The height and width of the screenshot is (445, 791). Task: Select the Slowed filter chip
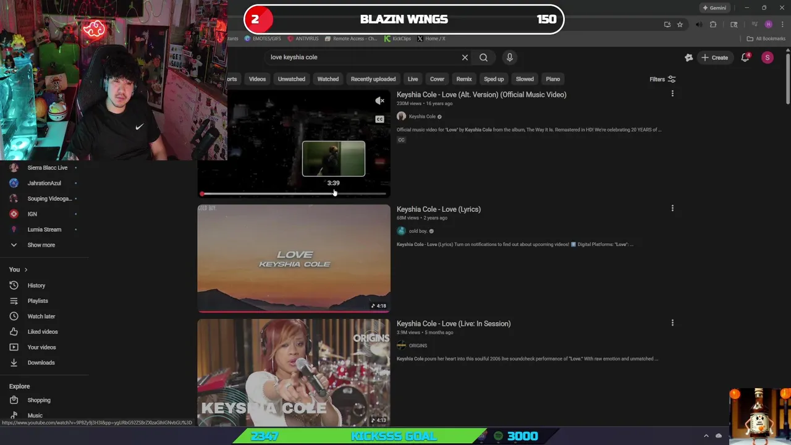525,79
